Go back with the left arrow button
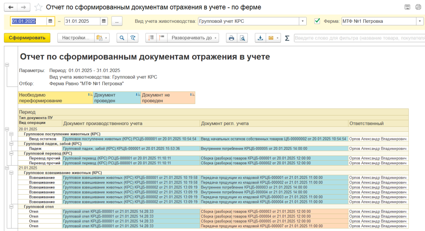The height and width of the screenshot is (231, 425). pyautogui.click(x=10, y=7)
